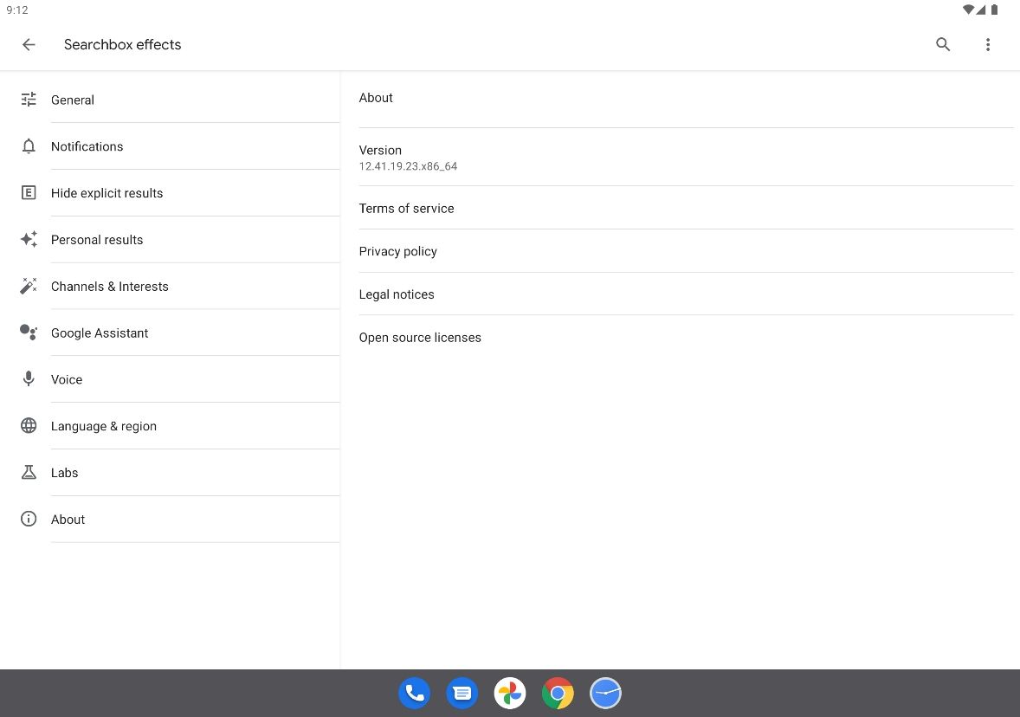Select the General settings sliders icon
1020x717 pixels.
click(29, 100)
